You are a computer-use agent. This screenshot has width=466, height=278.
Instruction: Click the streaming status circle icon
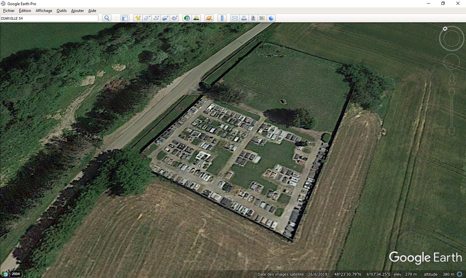[460, 274]
